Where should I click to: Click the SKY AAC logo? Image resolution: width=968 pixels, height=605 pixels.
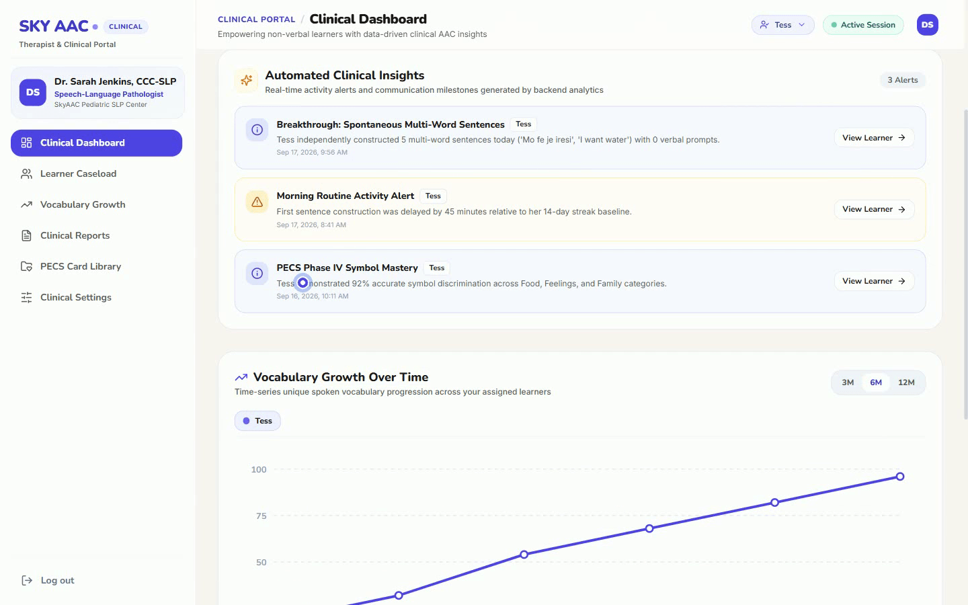pos(54,26)
